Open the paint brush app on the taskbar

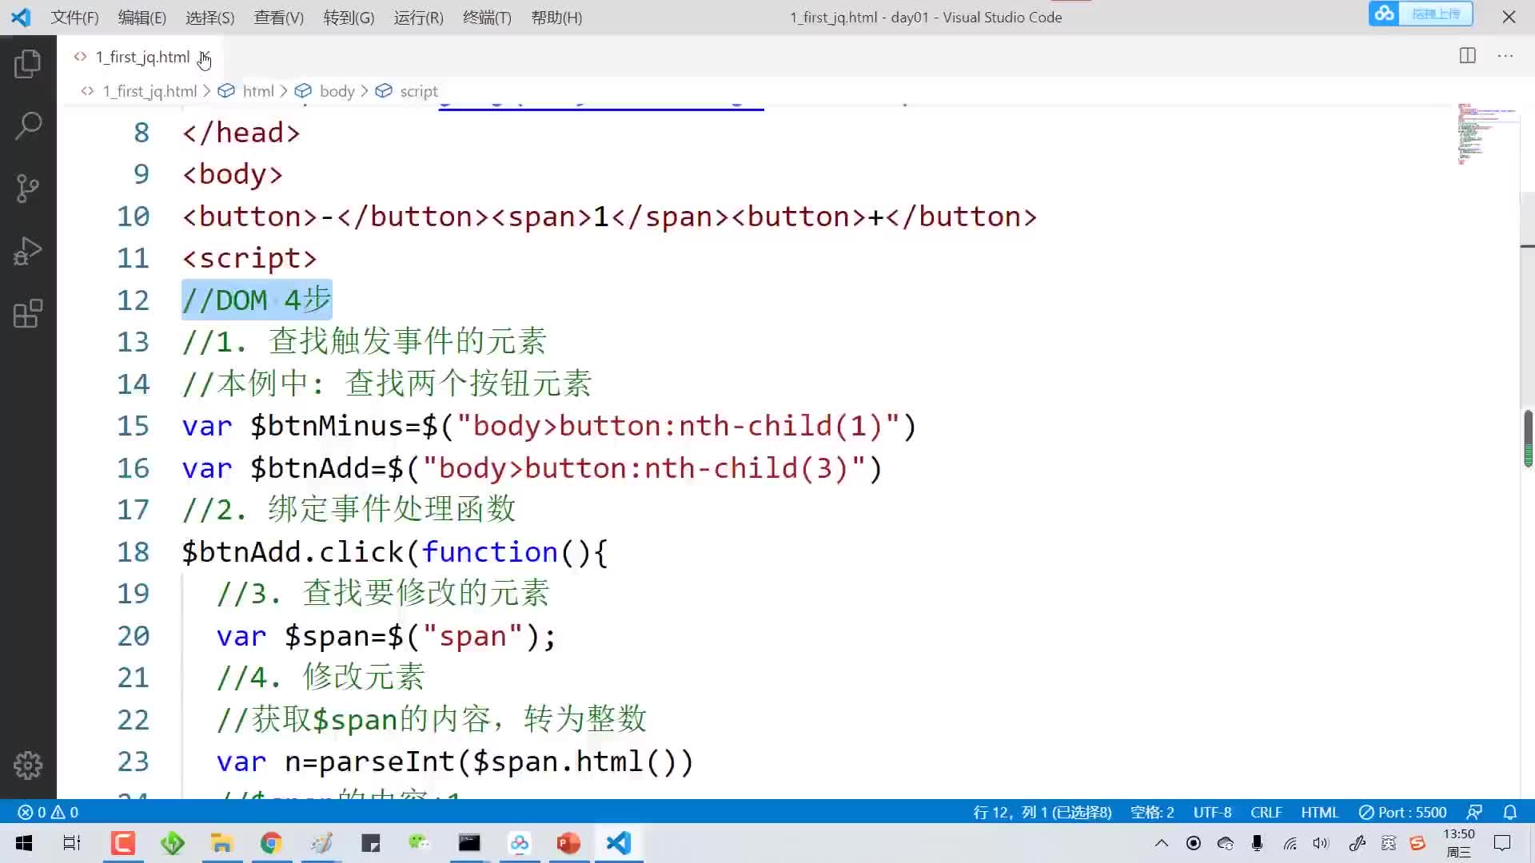[321, 843]
